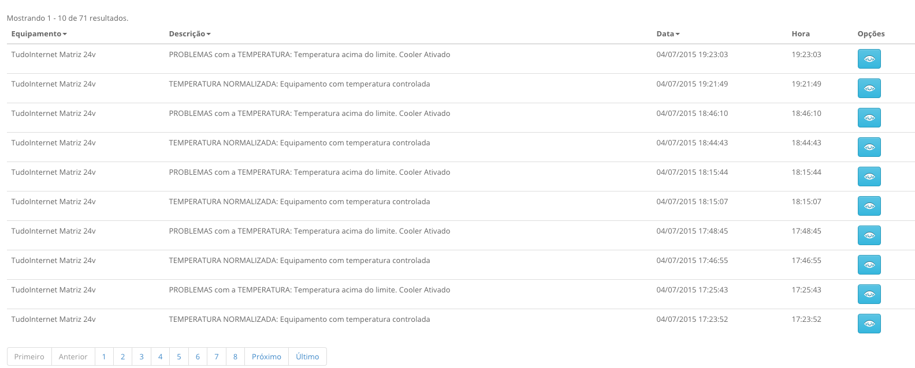Go to Último page
The width and height of the screenshot is (915, 368).
click(307, 356)
